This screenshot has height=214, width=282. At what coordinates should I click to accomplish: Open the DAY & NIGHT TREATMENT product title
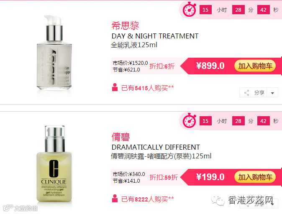coord(155,36)
